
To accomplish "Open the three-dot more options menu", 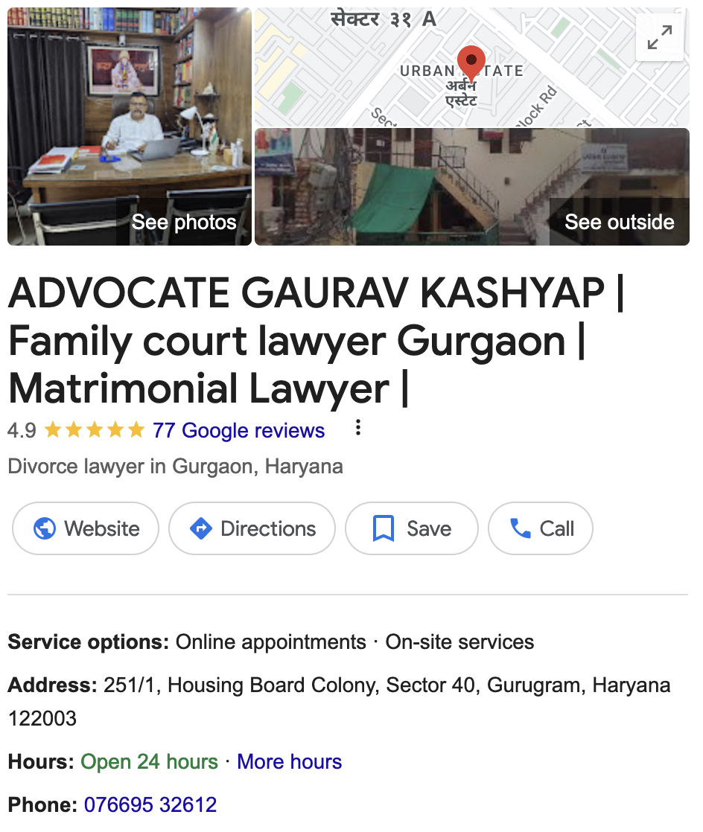I will (358, 428).
